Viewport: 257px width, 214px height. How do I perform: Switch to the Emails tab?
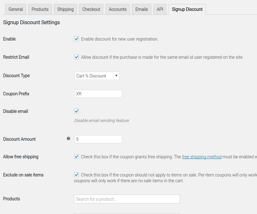142,9
